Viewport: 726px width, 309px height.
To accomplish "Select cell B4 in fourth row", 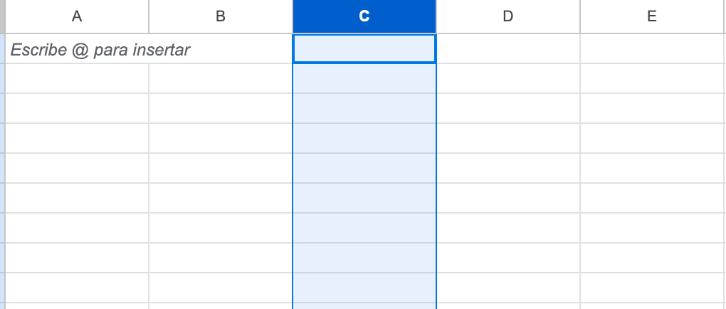I will click(x=221, y=138).
